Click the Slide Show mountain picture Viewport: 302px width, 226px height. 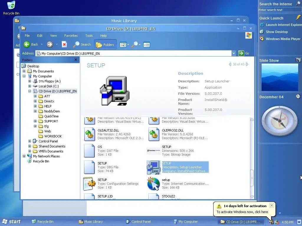280,77
